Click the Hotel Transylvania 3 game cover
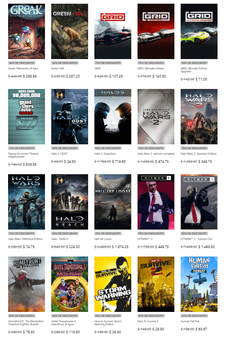Image resolution: width=226 pixels, height=337 pixels. click(x=69, y=284)
